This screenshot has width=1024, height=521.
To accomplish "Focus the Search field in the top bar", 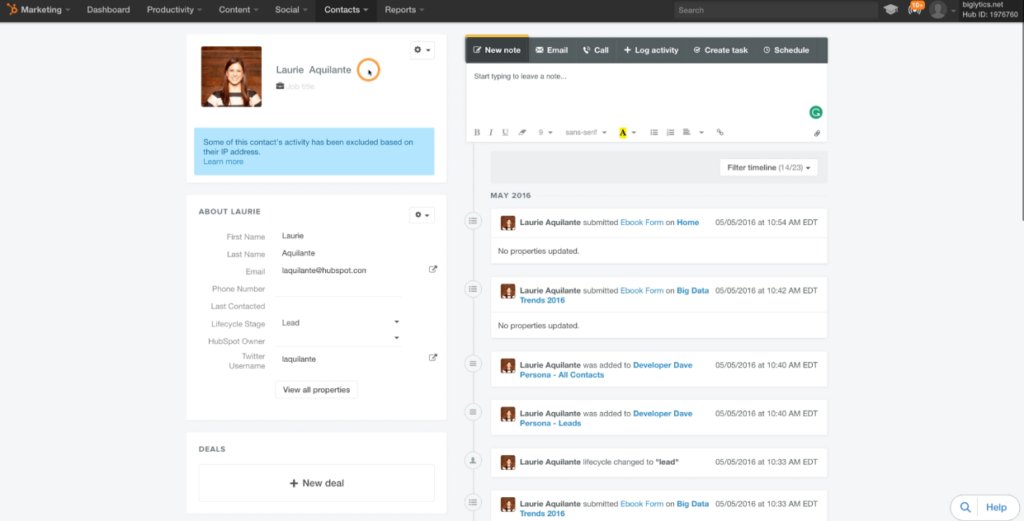I will (776, 10).
